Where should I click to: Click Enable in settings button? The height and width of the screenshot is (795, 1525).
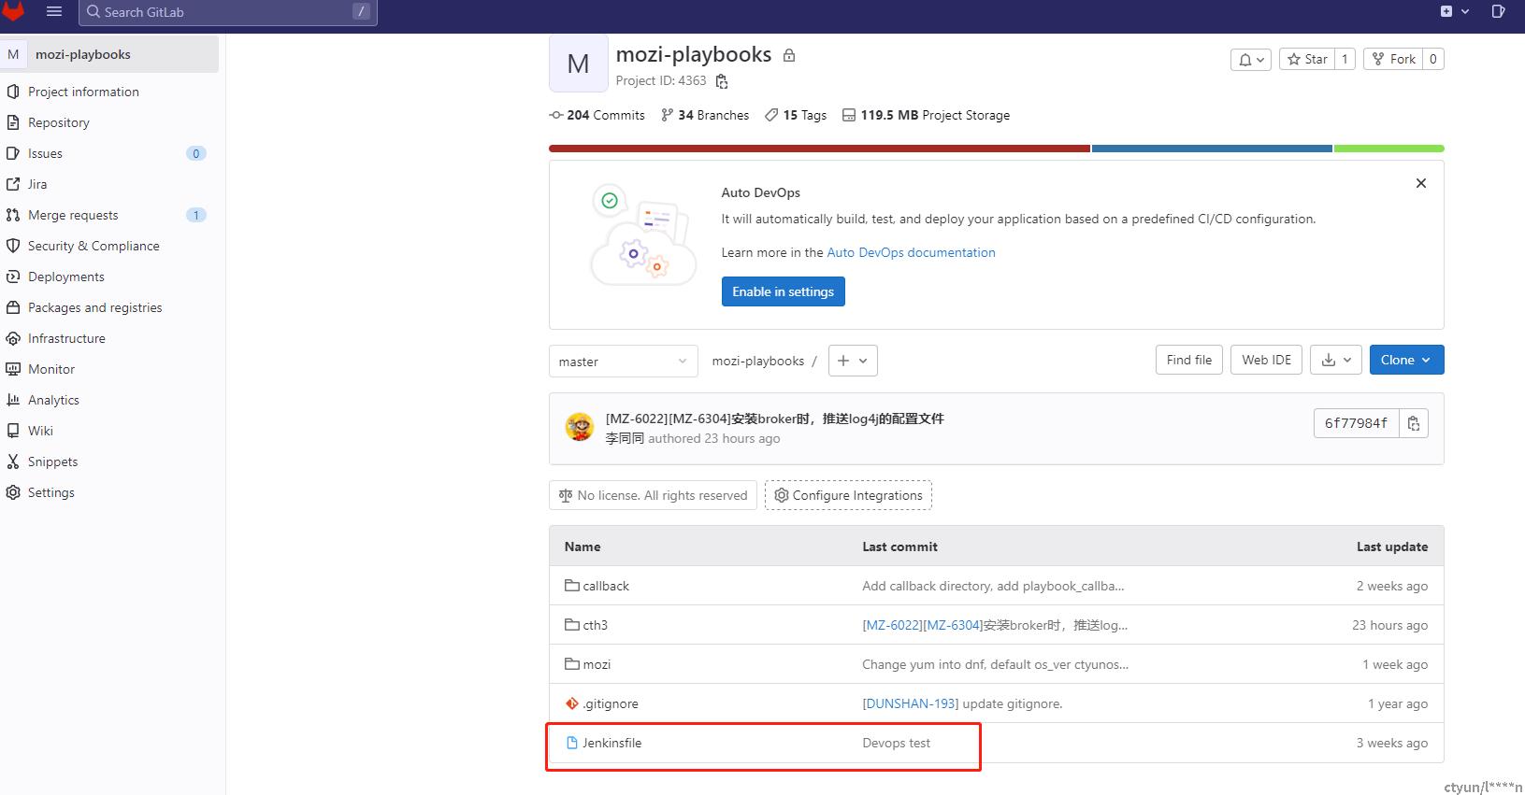[784, 291]
